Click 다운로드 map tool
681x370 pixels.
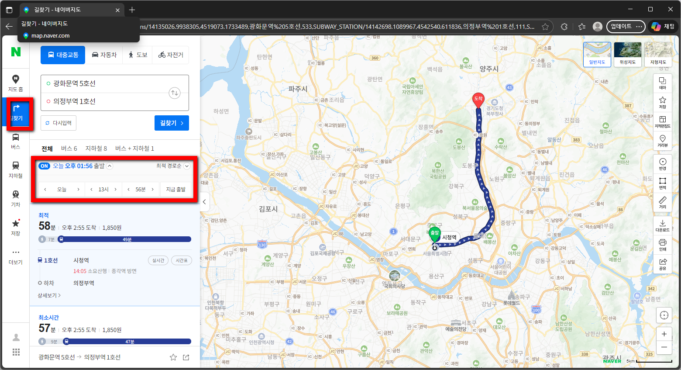coord(663,226)
